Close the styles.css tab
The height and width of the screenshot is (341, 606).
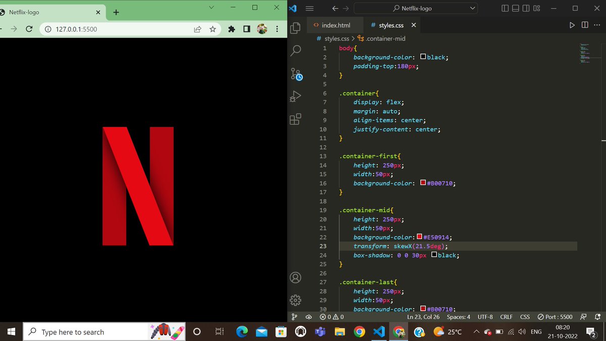coord(414,25)
